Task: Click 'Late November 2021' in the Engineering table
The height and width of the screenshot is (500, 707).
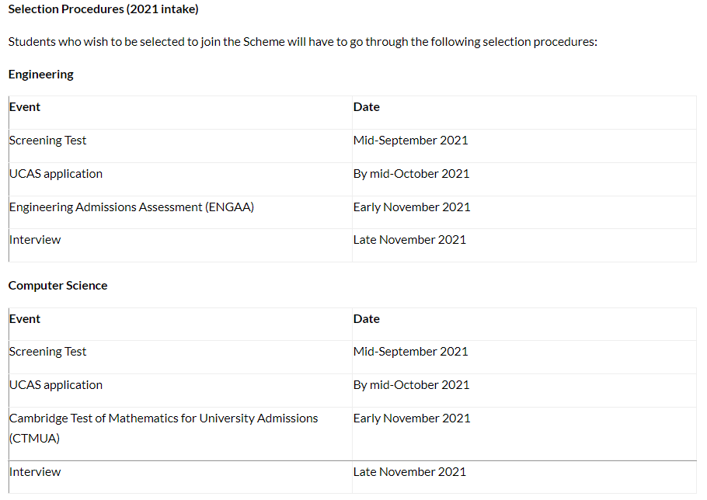Action: pyautogui.click(x=409, y=240)
